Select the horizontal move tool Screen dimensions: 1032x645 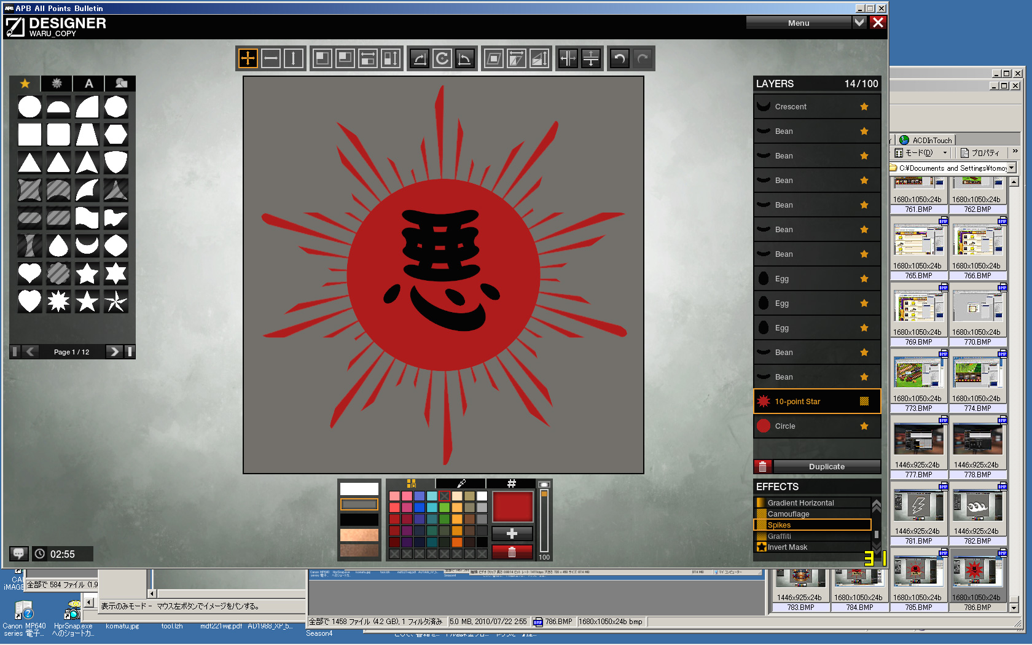271,59
